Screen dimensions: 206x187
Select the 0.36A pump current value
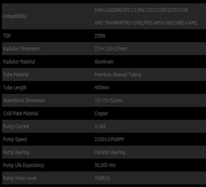(x=100, y=126)
